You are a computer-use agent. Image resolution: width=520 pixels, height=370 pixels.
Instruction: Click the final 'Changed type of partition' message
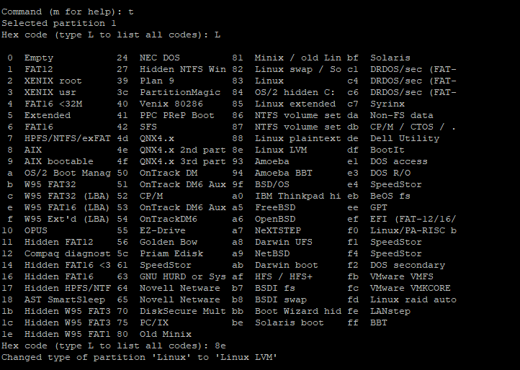pos(139,357)
